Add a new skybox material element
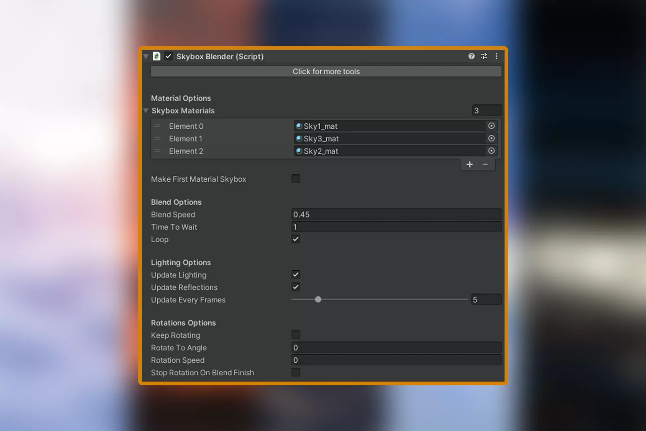This screenshot has height=431, width=646. [469, 164]
